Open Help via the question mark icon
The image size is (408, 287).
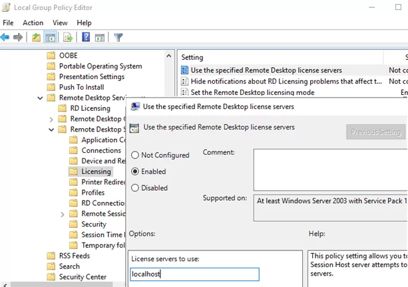86,37
